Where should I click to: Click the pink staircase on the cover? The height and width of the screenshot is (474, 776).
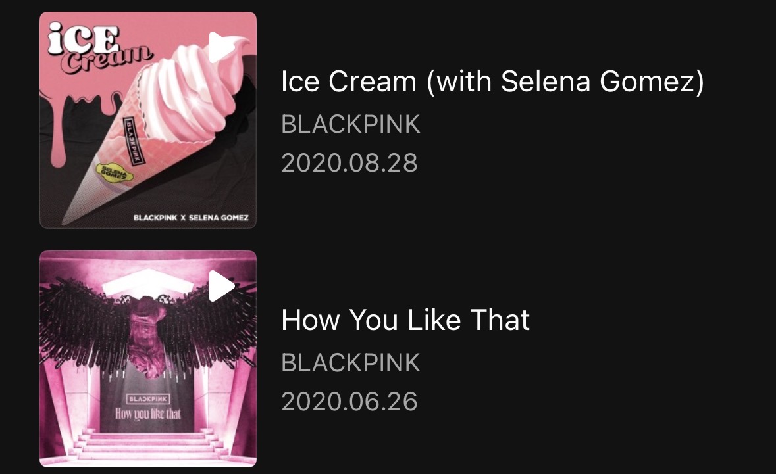[148, 447]
